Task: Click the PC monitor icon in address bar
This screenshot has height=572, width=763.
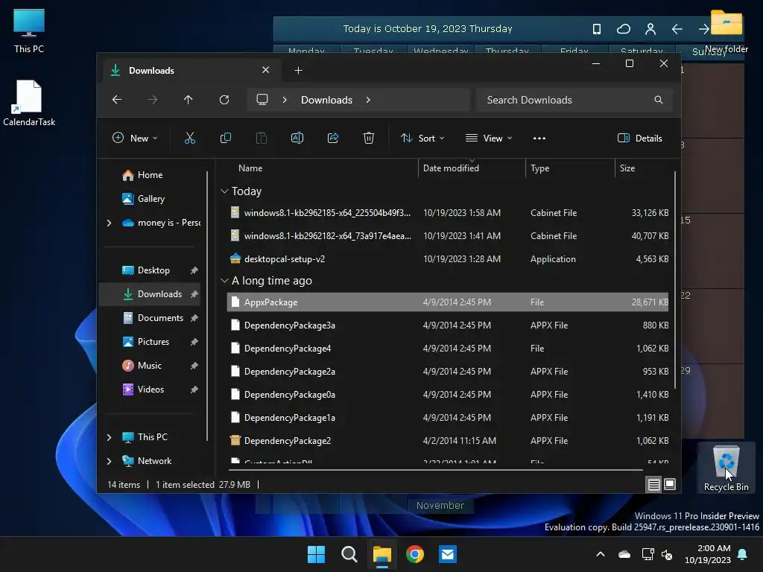Action: (262, 100)
